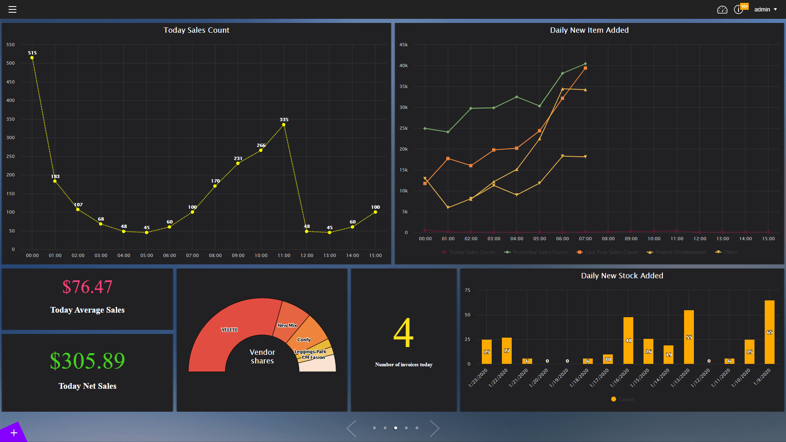Click the purple plus add button

tap(13, 433)
